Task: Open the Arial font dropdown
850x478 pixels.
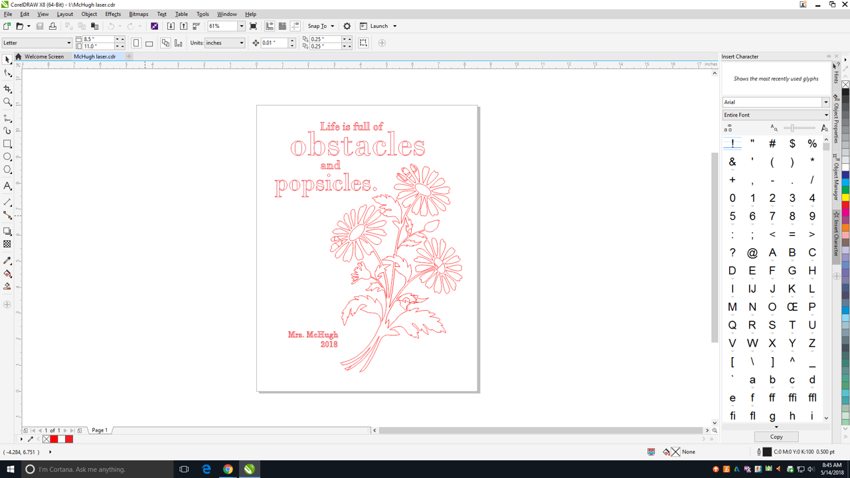Action: (825, 102)
